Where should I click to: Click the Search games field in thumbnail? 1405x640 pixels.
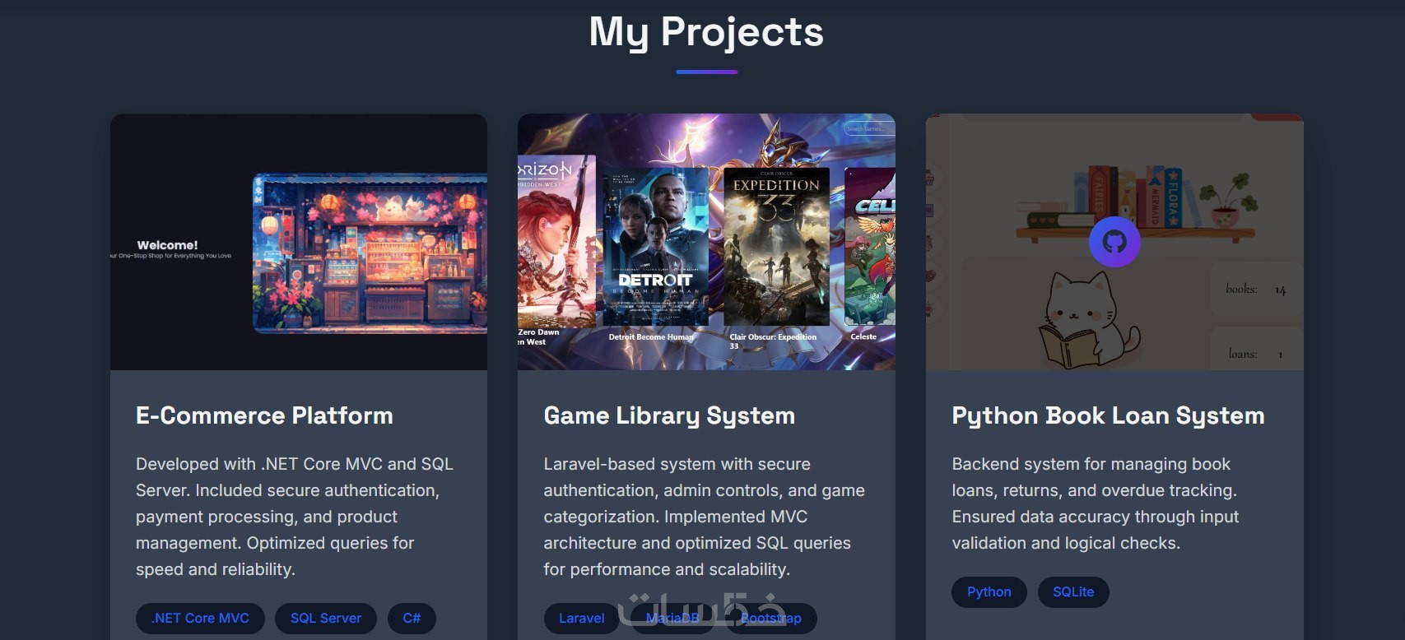pyautogui.click(x=868, y=128)
